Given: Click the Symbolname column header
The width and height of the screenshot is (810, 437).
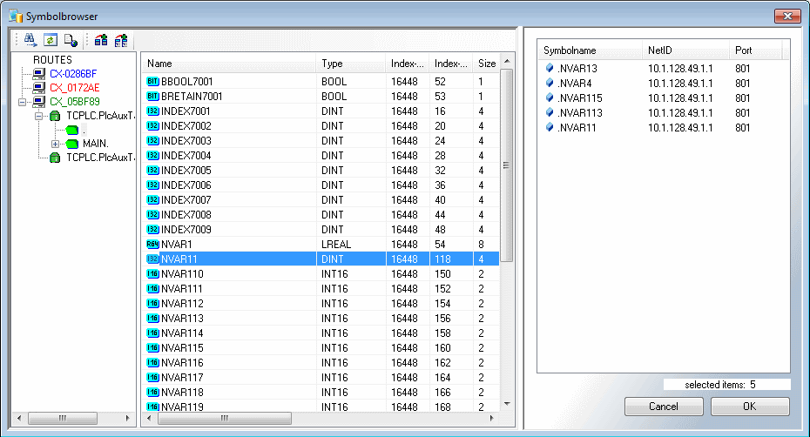Looking at the screenshot, I should point(590,50).
